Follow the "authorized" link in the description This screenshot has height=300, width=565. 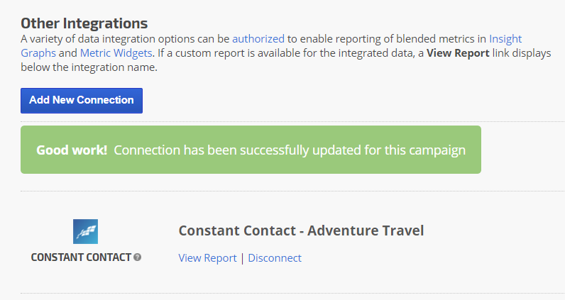(x=258, y=39)
